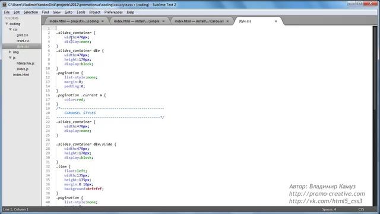
Task: Open the Selection menu
Action: click(30, 12)
